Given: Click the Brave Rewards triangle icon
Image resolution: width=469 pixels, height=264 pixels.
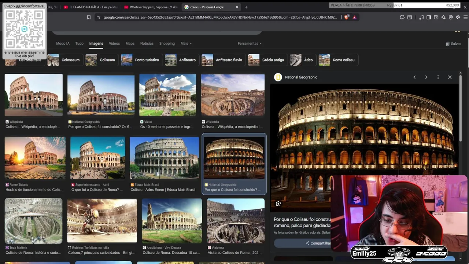Looking at the screenshot, I should click(x=354, y=17).
